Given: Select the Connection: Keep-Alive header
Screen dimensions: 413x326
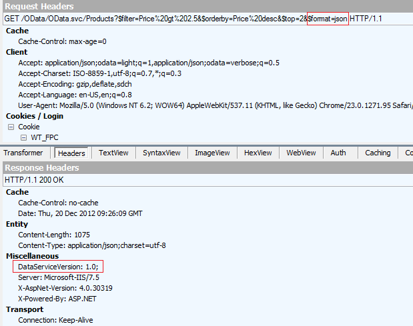Looking at the screenshot, I should click(55, 320).
